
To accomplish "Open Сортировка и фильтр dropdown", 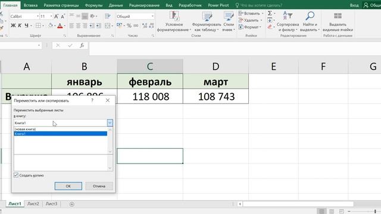I will pos(288,21).
